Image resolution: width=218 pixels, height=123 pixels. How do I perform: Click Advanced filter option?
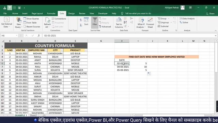[105, 27]
